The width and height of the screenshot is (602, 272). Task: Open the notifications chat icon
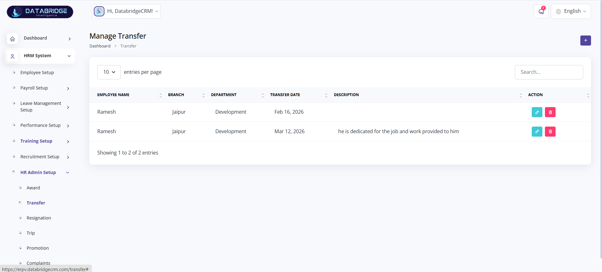coord(541,11)
